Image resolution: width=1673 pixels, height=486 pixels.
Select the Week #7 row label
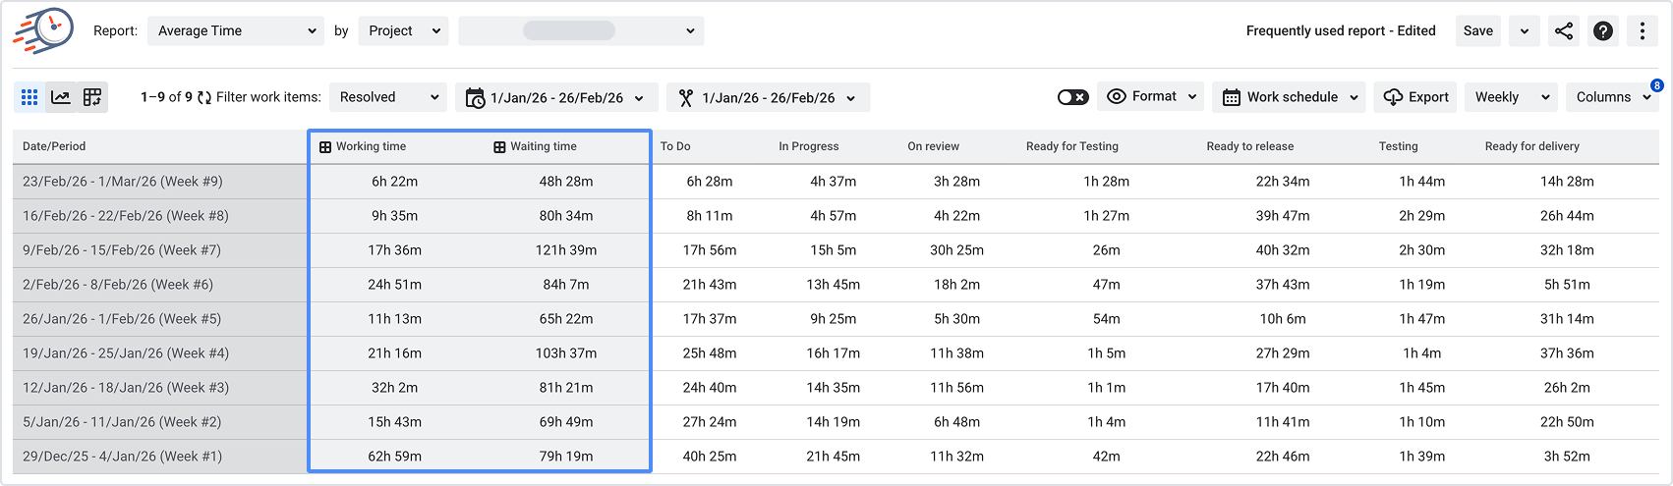coord(122,250)
